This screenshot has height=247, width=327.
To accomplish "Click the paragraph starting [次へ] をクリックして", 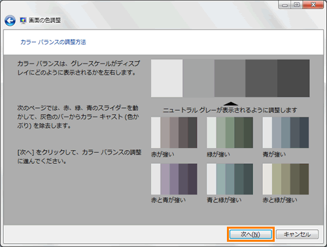I will tap(79, 157).
